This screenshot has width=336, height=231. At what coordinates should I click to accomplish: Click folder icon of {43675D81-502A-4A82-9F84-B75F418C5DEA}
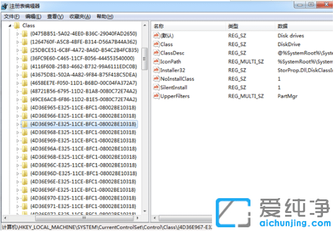[x=25, y=75]
